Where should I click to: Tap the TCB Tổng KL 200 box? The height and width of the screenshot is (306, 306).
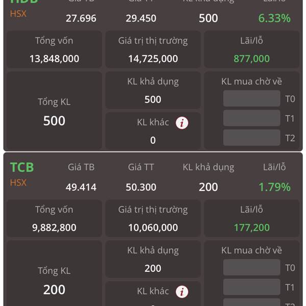tap(54, 273)
